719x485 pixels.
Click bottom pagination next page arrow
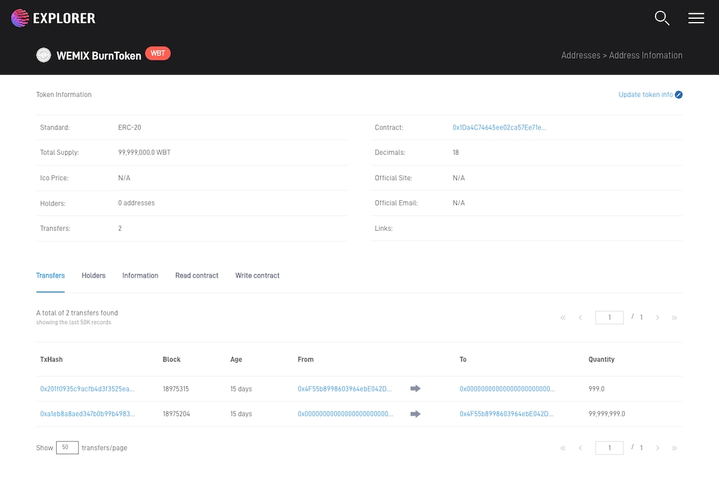click(658, 448)
